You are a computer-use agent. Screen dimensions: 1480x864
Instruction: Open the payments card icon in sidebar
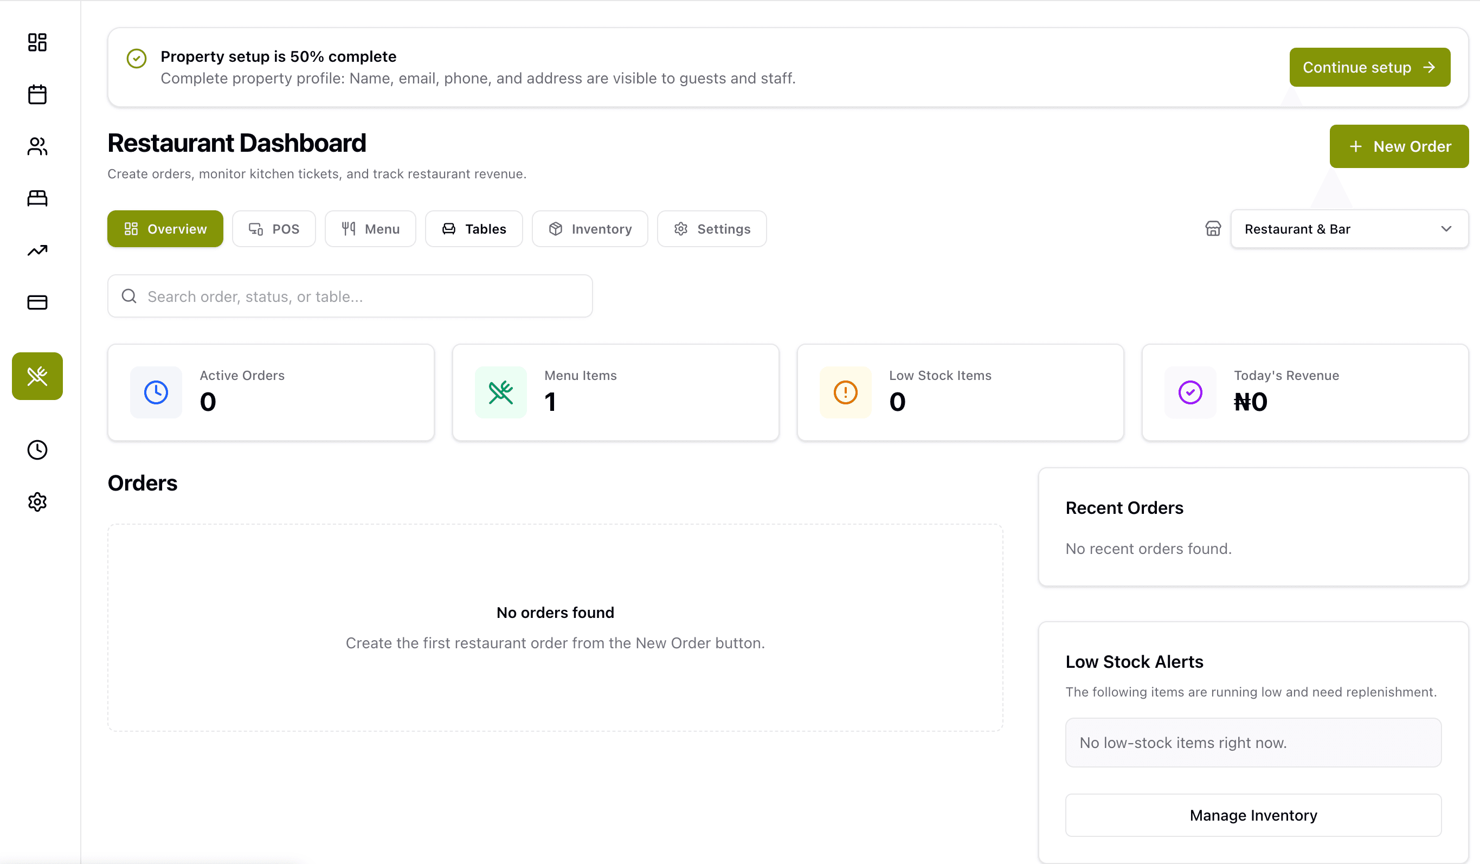click(37, 302)
